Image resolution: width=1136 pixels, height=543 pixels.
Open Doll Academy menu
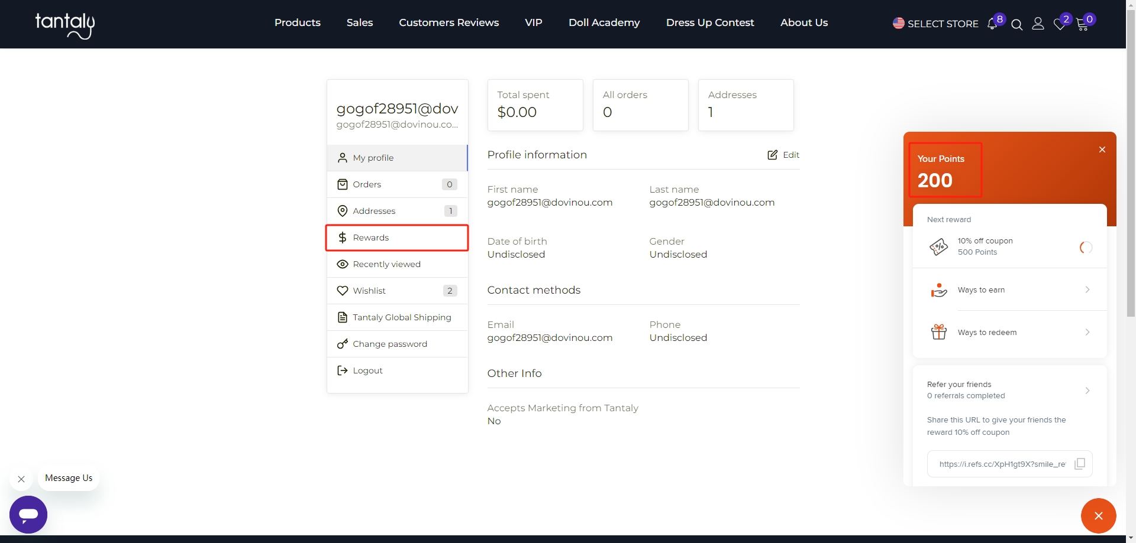pos(604,22)
